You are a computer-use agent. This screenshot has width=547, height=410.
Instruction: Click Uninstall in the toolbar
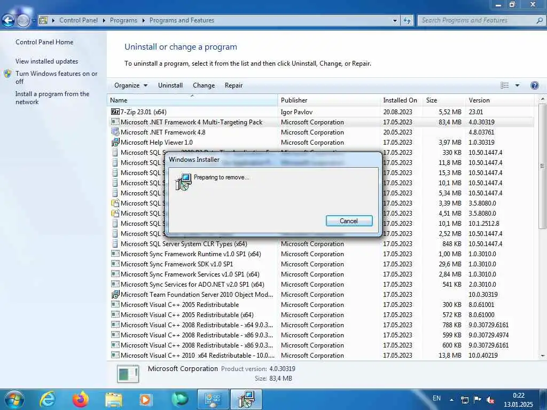[x=170, y=85]
